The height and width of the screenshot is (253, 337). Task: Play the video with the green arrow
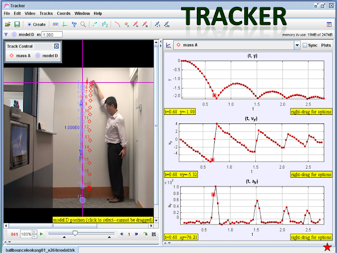[x=42, y=234]
